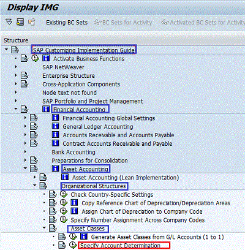The height and width of the screenshot is (250, 245).
Task: Click execute clock icon for Check Country-Specific Settings
Action: [64, 194]
